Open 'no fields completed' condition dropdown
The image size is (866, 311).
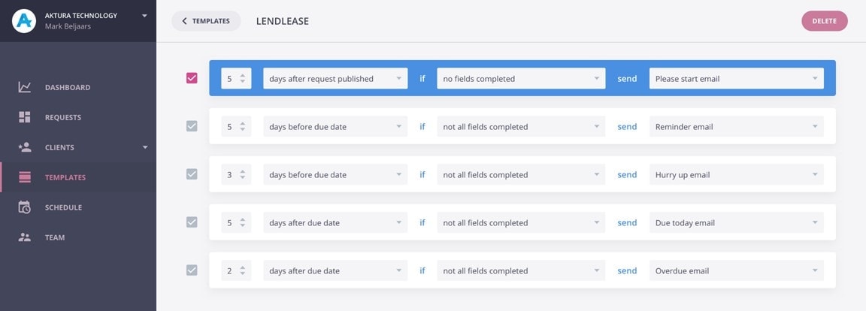coord(521,78)
